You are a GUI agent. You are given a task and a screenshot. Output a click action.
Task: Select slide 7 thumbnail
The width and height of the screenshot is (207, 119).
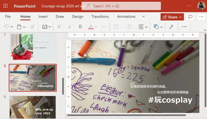point(33,47)
